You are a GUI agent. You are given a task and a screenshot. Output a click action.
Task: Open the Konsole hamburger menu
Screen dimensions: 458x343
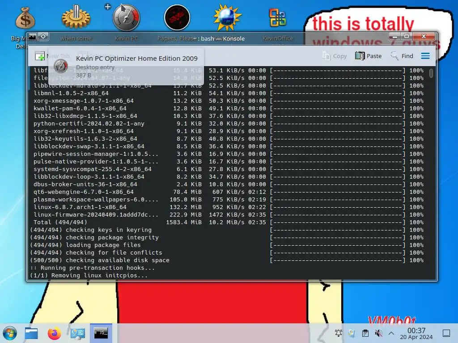(x=425, y=56)
